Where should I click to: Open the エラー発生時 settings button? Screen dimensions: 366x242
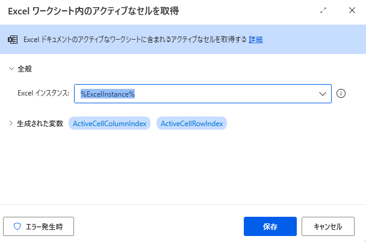tap(39, 226)
